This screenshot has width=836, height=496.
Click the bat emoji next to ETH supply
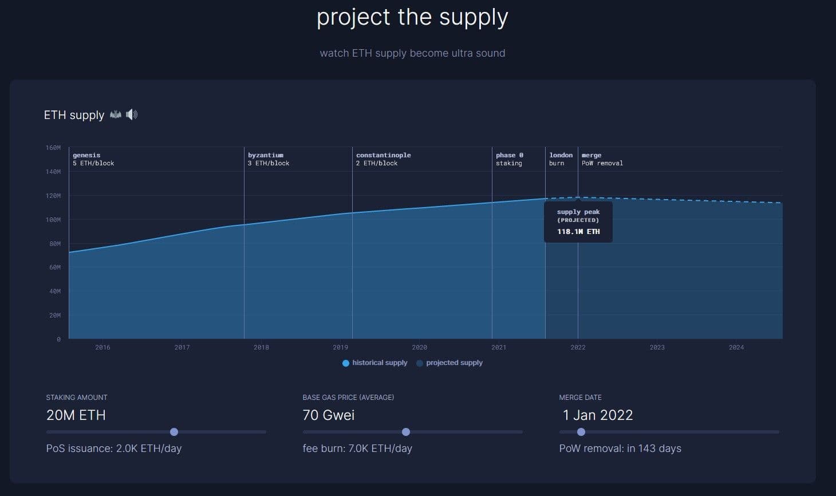(116, 114)
